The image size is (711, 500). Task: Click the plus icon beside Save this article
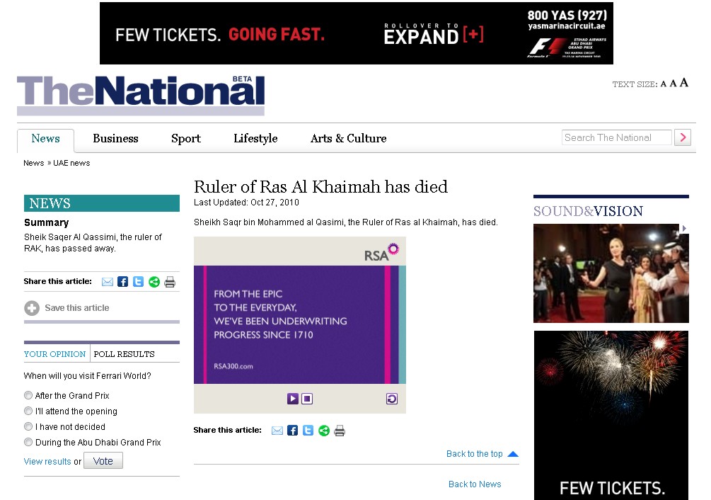coord(32,308)
